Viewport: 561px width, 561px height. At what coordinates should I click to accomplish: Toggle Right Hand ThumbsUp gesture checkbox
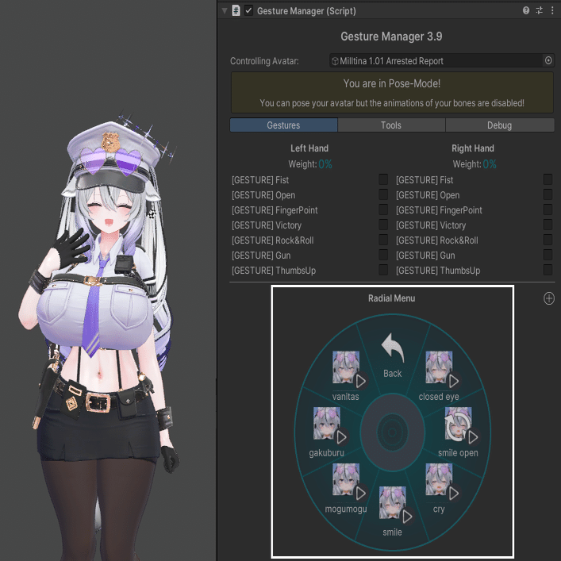tap(548, 270)
